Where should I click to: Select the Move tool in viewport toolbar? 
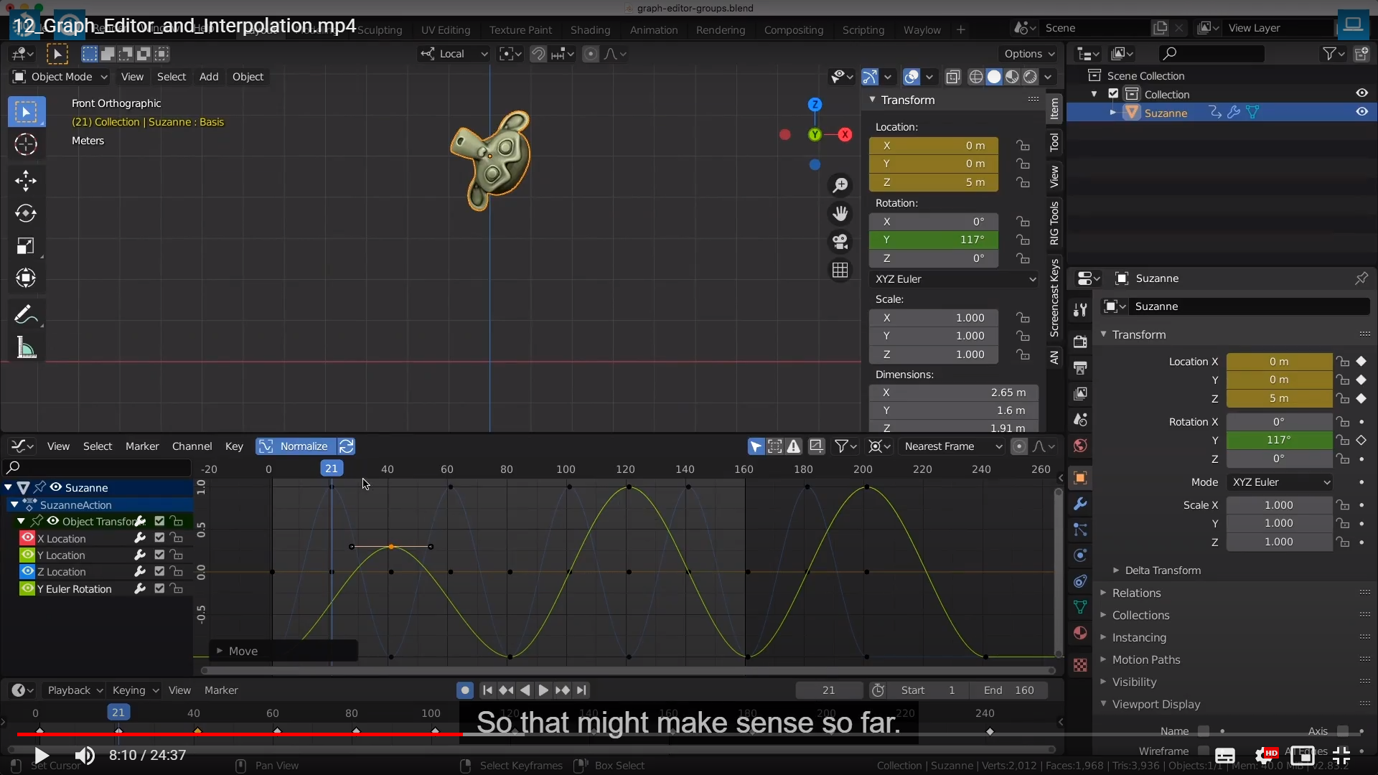click(x=26, y=180)
